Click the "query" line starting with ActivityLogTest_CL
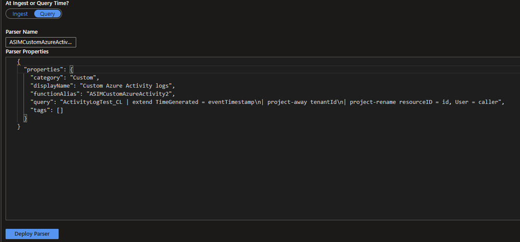 (268, 102)
